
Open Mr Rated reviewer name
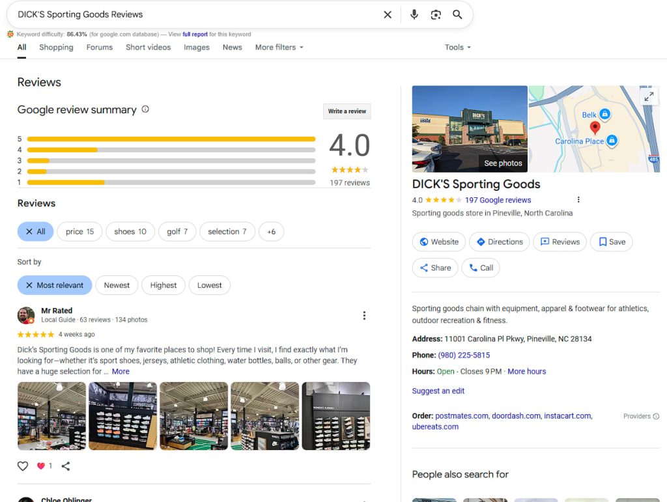[x=57, y=311]
